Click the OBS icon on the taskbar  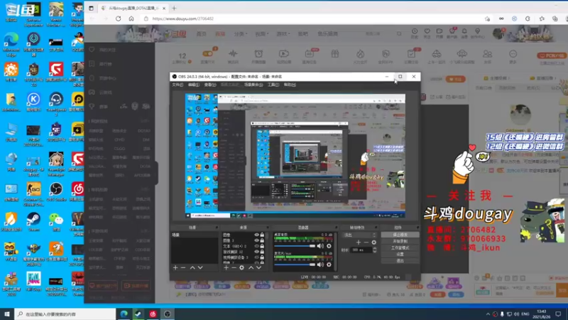coord(167,314)
